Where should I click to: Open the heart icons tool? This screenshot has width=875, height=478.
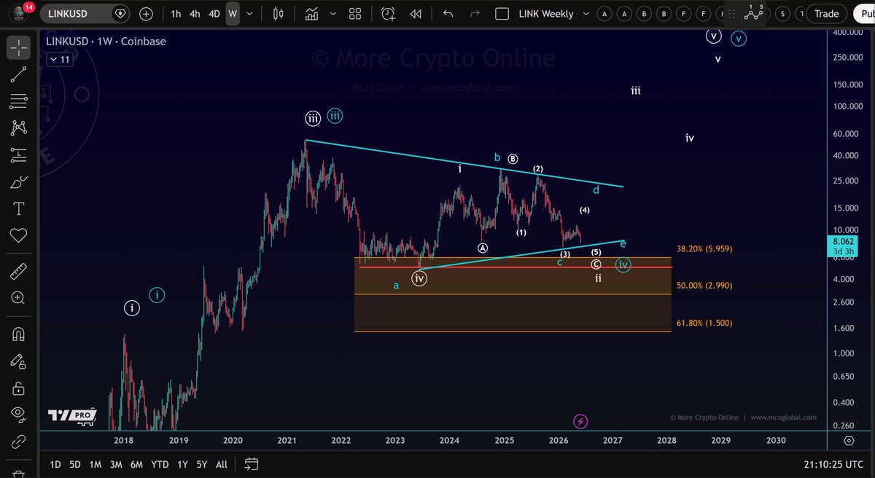[18, 236]
